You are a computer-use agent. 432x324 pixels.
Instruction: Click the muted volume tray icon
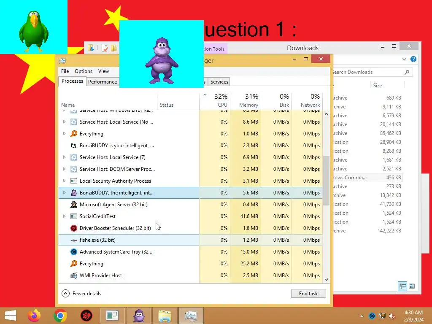click(x=392, y=316)
